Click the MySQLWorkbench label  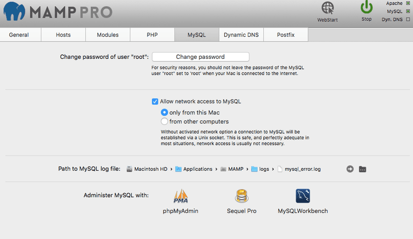[x=303, y=211]
